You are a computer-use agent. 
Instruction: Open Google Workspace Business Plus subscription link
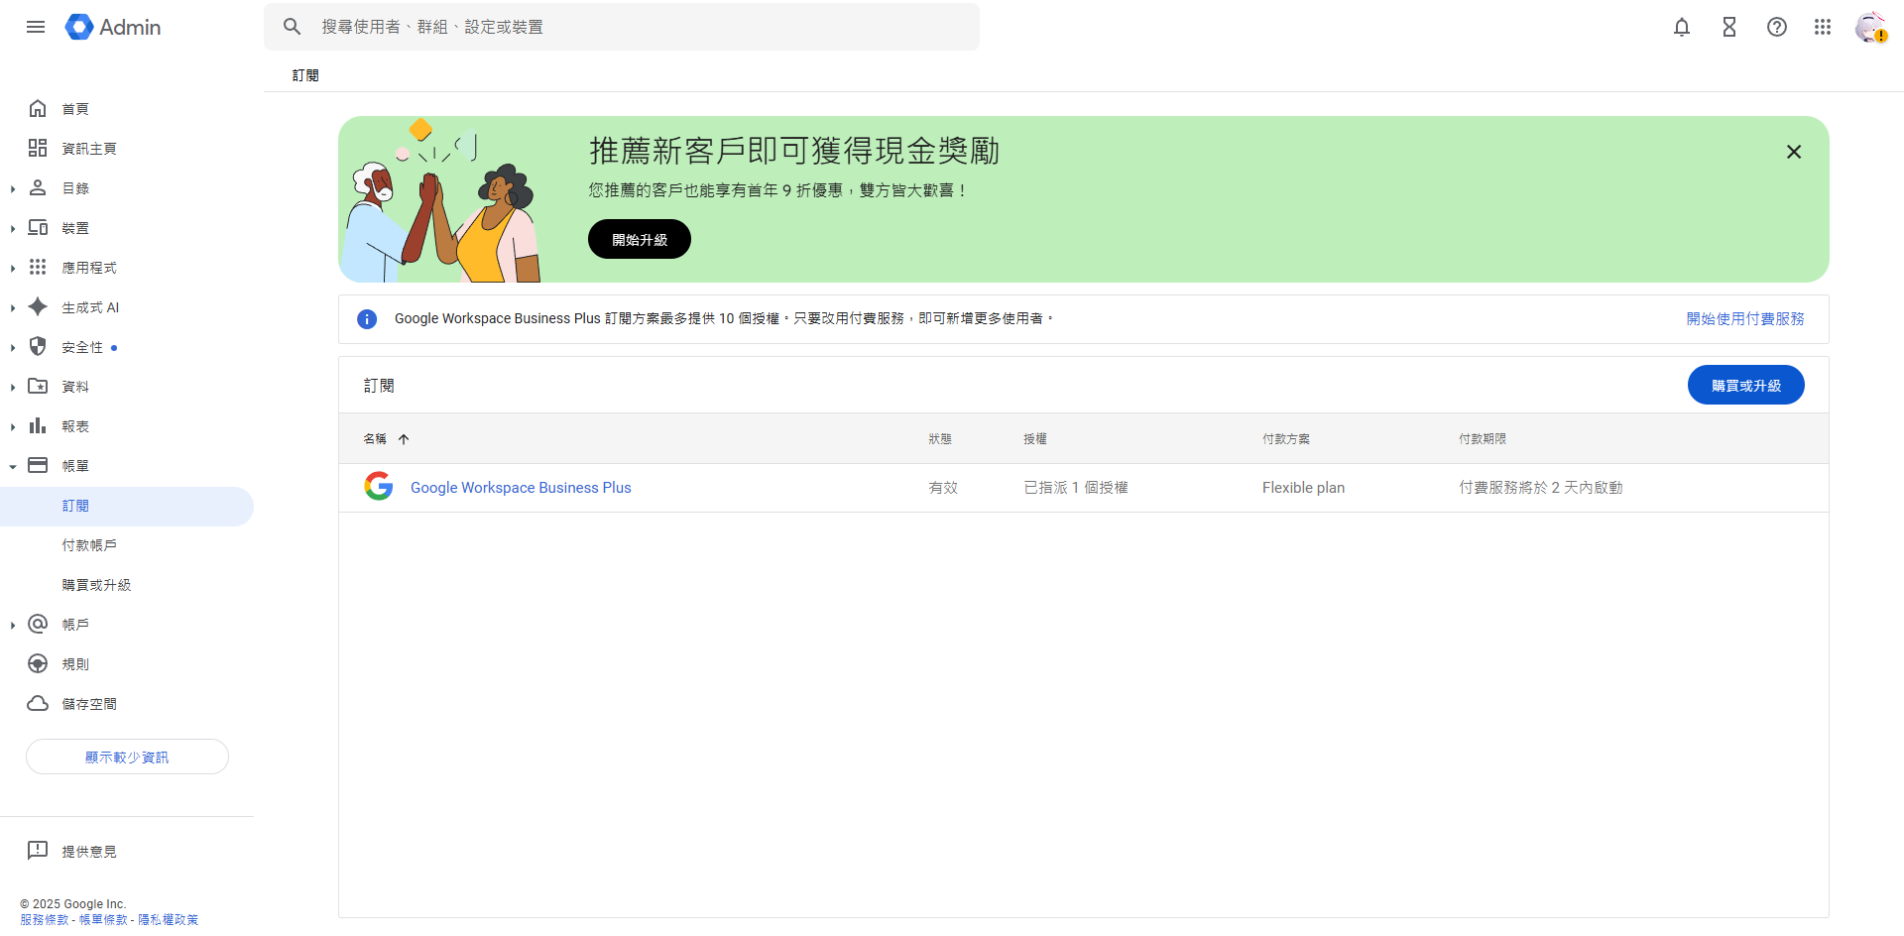[x=521, y=488]
